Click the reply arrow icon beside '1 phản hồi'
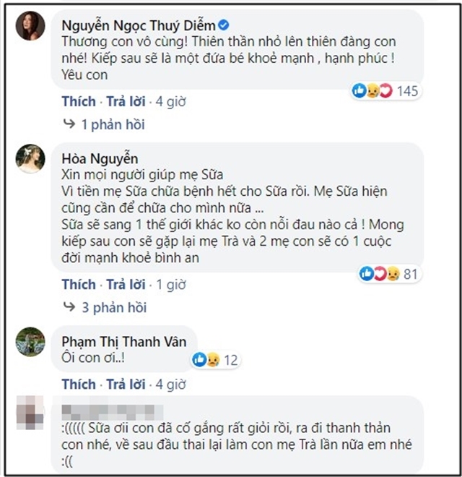The height and width of the screenshot is (477, 462). [x=69, y=124]
